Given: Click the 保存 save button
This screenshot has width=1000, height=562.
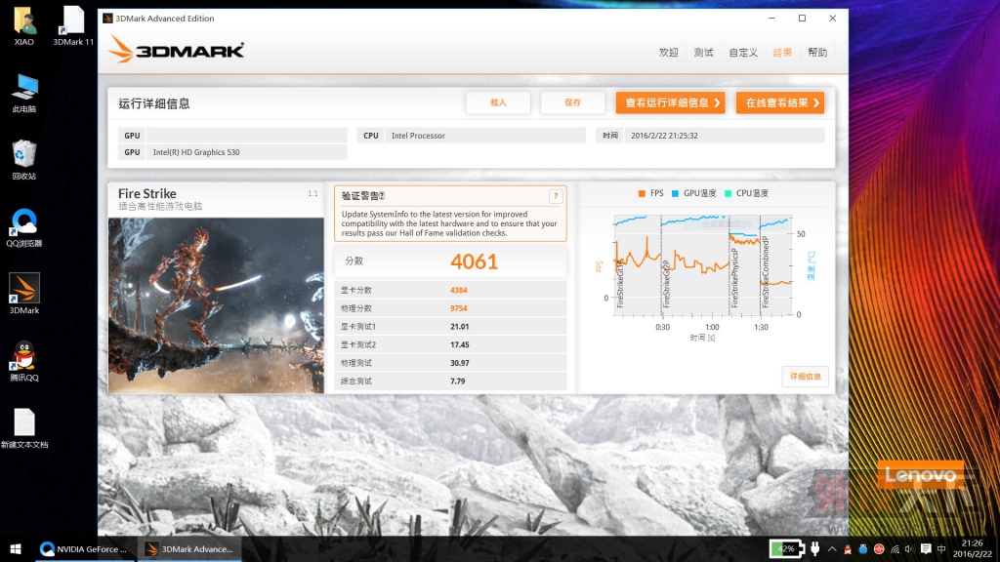Looking at the screenshot, I should (572, 102).
